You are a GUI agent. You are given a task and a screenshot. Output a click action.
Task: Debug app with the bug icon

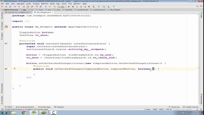point(73,7)
